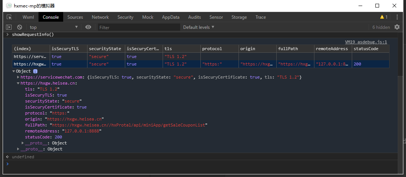Screen dimensions: 406x177
Task: Collapse the https://hxgw.heisea.cn object
Action: click(x=18, y=83)
